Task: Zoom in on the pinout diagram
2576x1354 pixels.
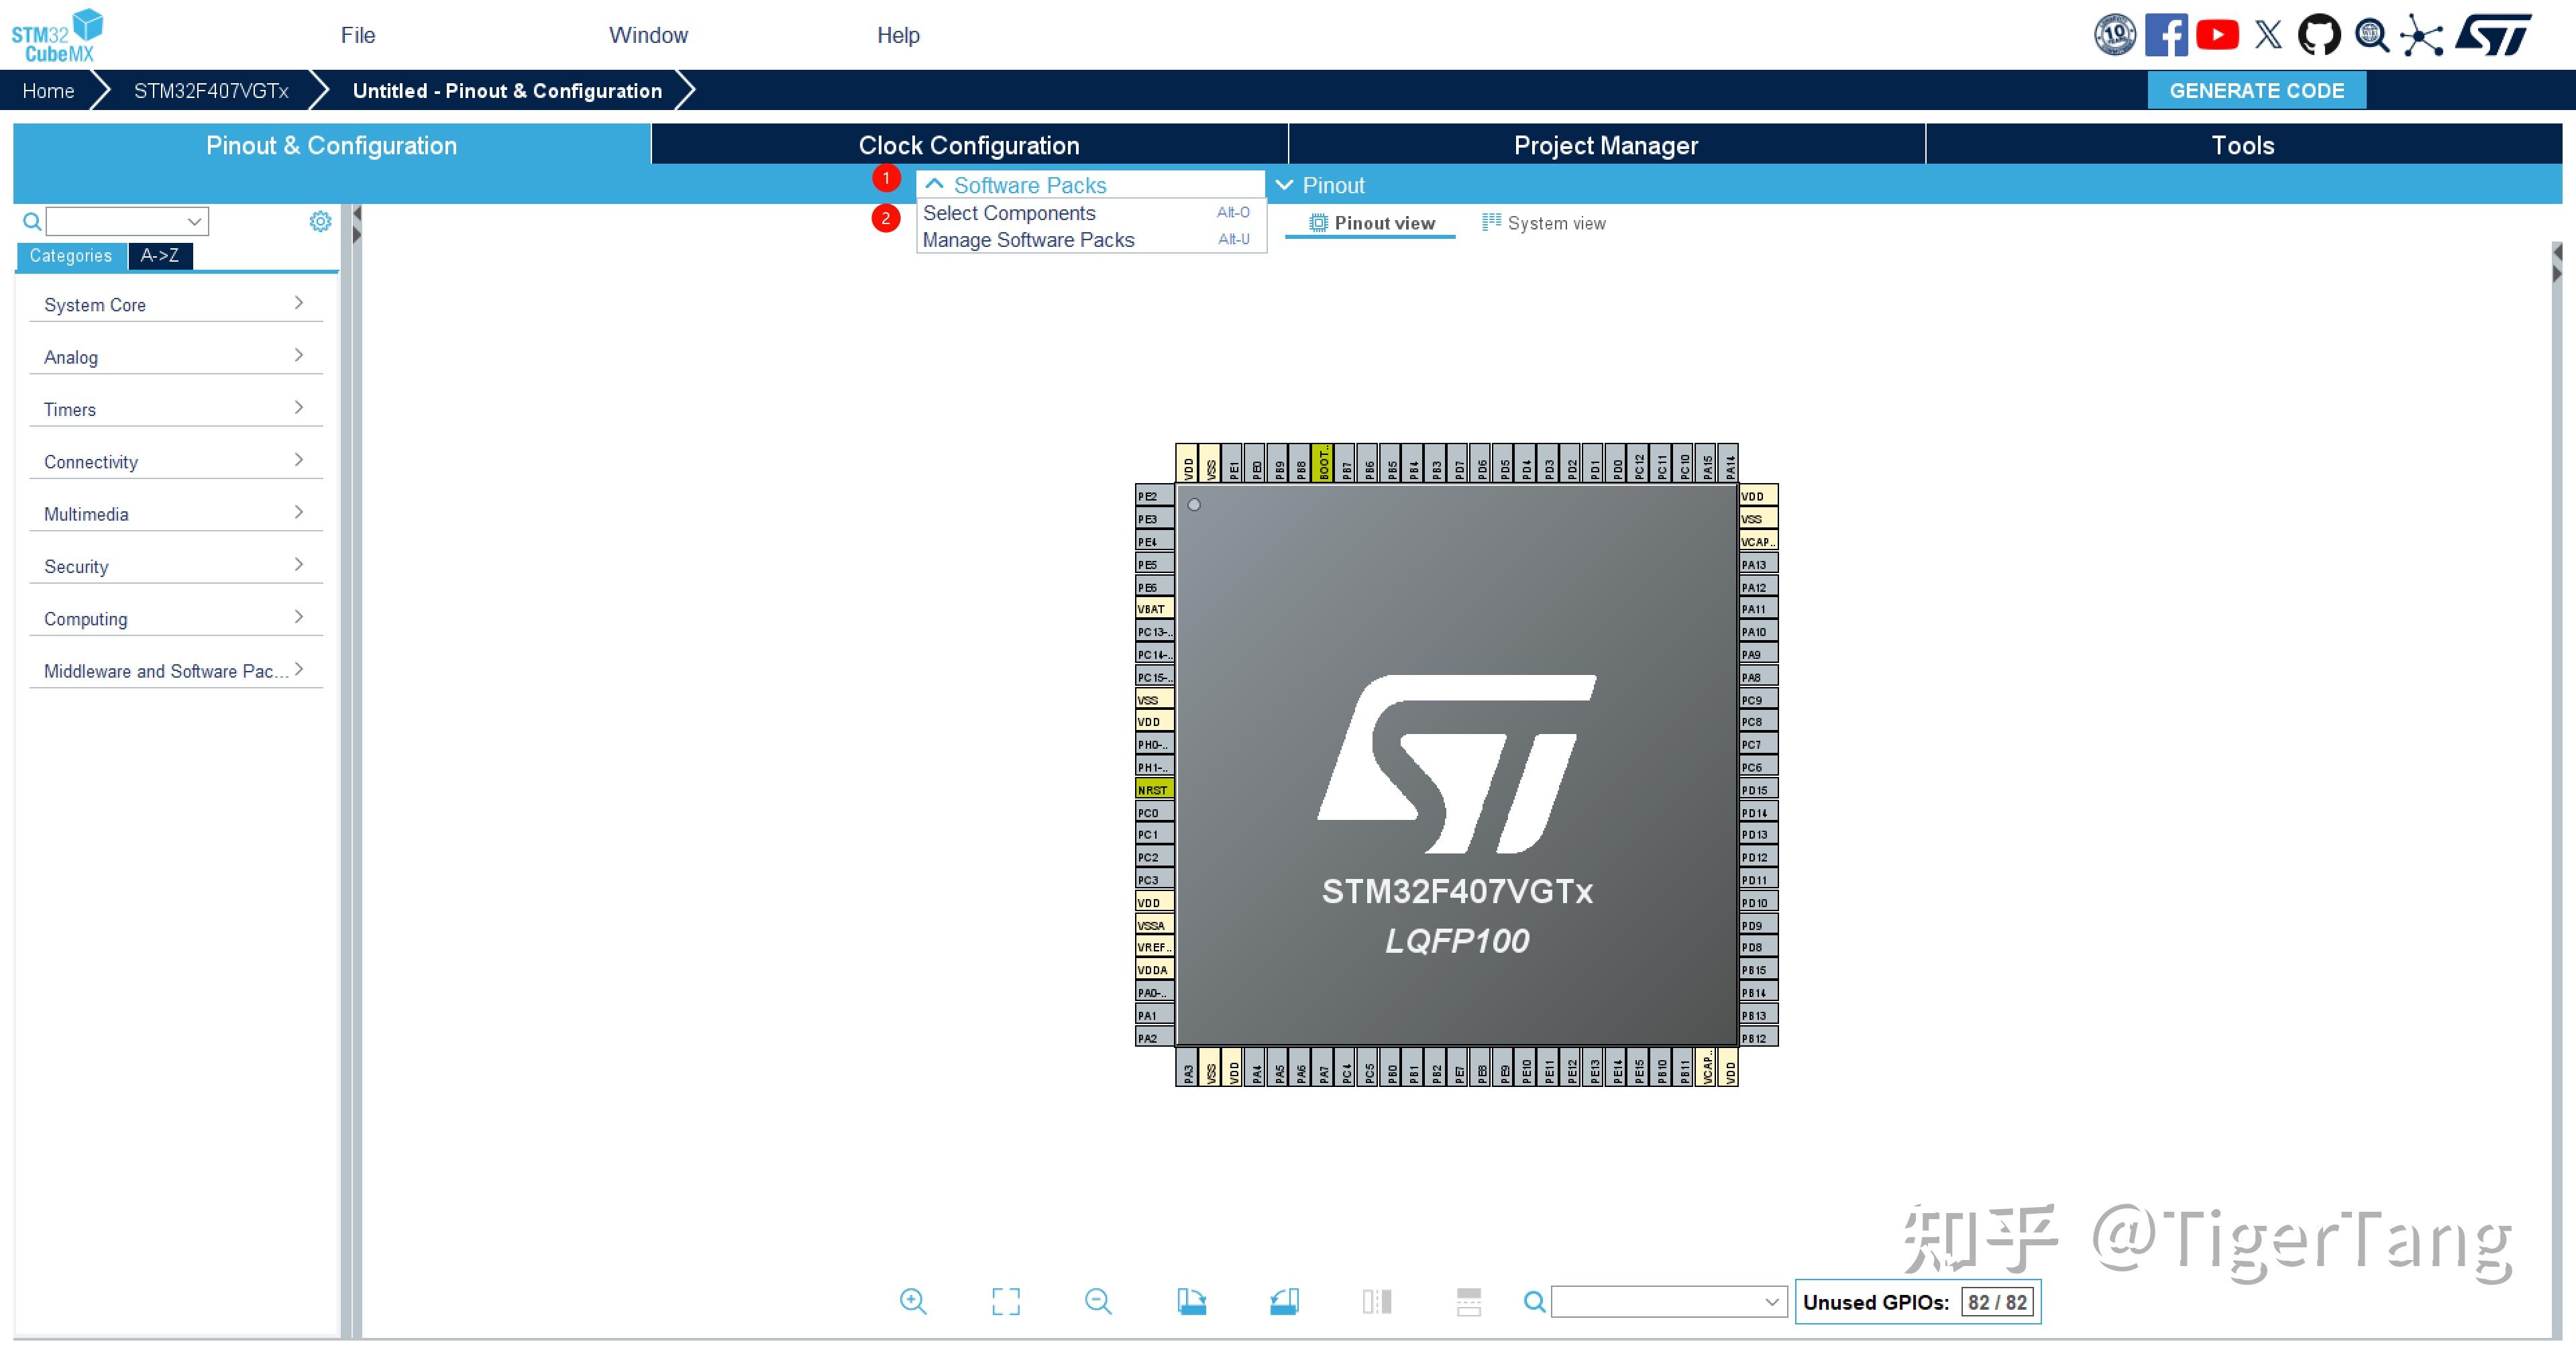Action: pyautogui.click(x=913, y=1301)
